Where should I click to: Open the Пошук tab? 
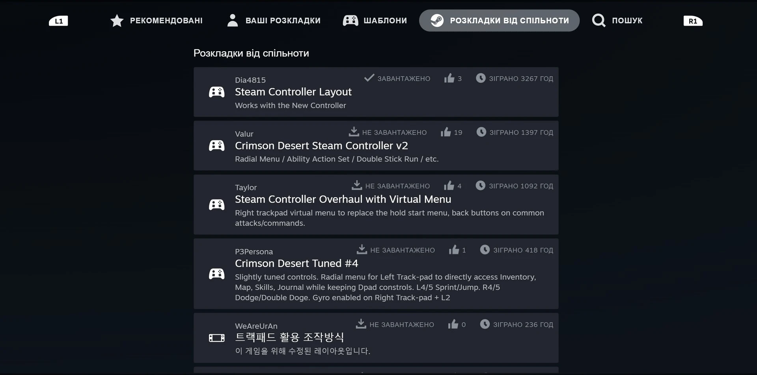(617, 21)
